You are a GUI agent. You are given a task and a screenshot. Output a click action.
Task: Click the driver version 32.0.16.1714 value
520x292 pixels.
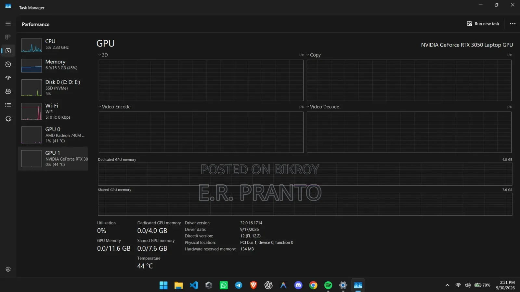pyautogui.click(x=251, y=223)
